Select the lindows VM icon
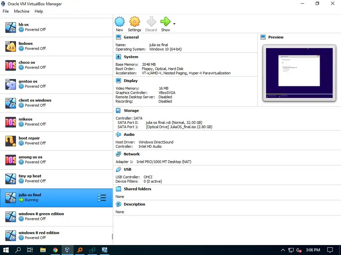The image size is (341, 255). coord(11,46)
